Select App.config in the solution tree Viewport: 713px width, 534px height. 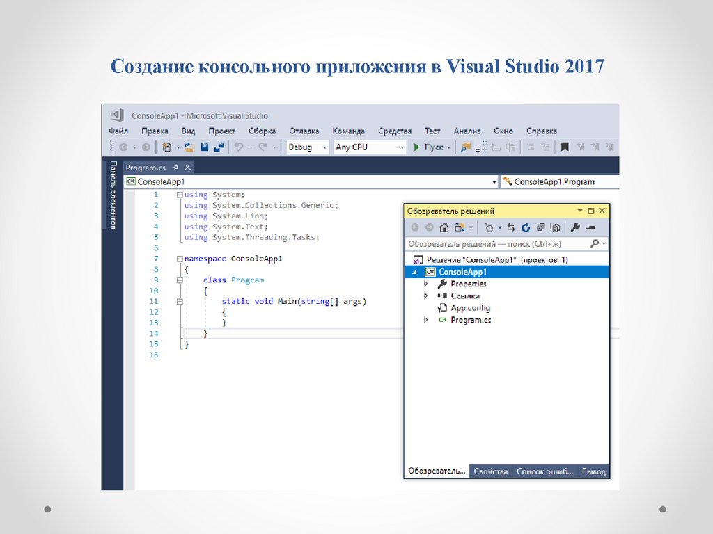point(470,308)
